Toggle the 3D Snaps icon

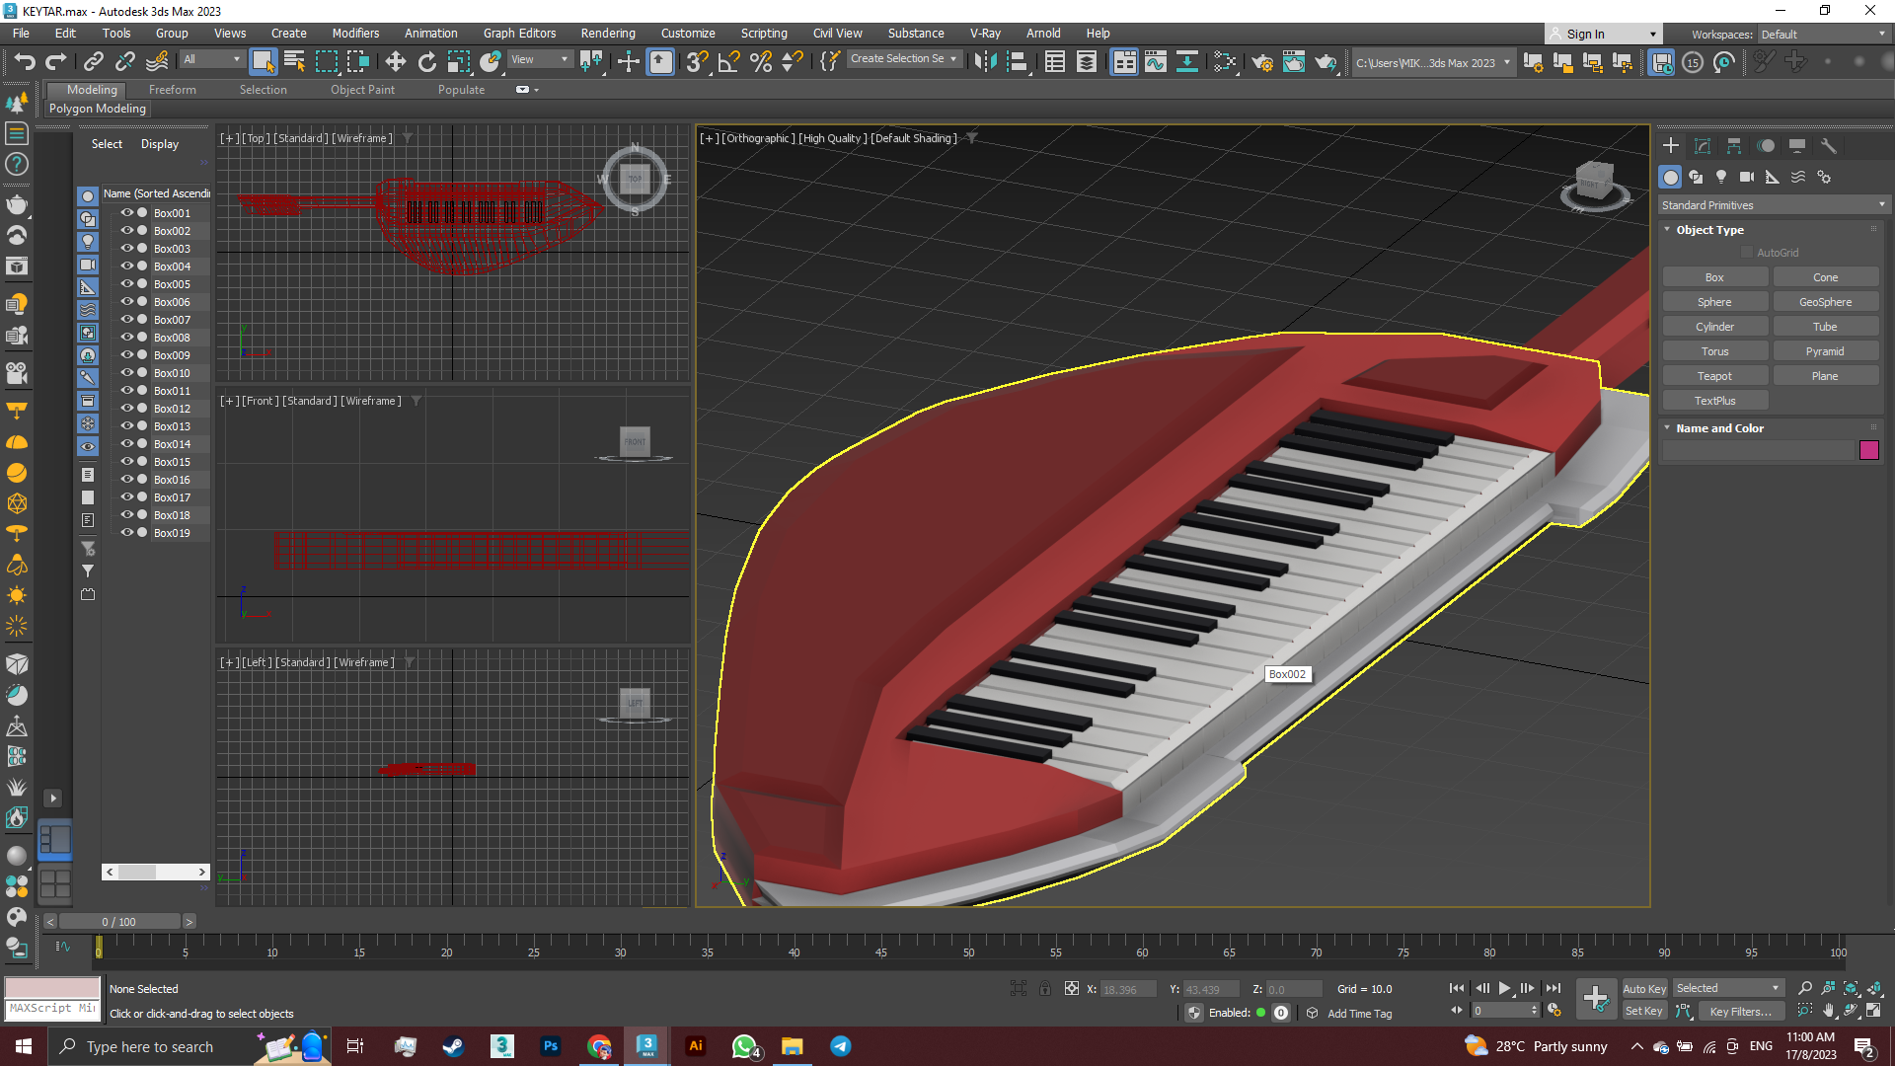coord(697,61)
